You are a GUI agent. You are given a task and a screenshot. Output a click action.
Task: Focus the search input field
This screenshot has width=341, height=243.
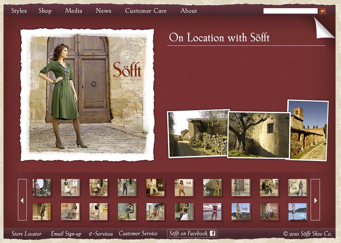pos(290,11)
